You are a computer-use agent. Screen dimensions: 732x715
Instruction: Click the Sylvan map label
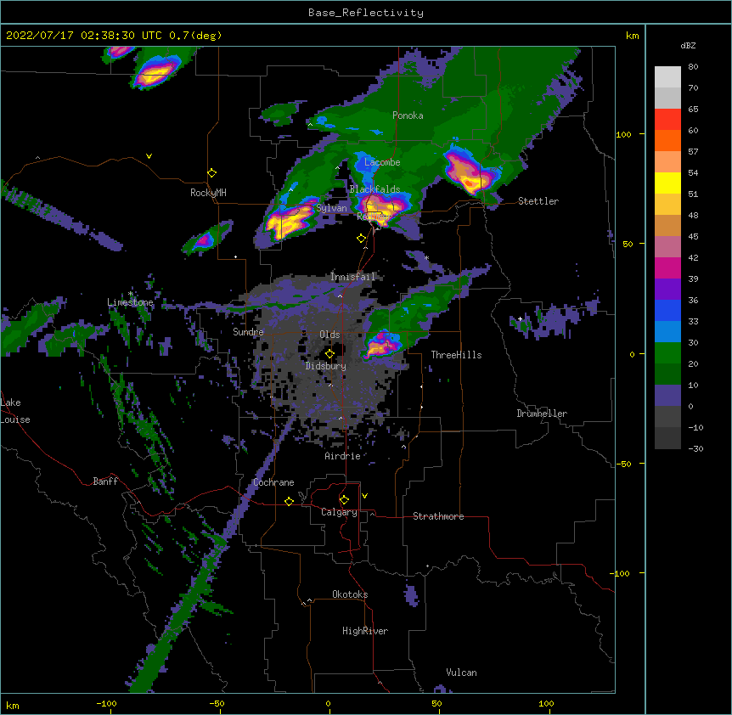pos(331,208)
